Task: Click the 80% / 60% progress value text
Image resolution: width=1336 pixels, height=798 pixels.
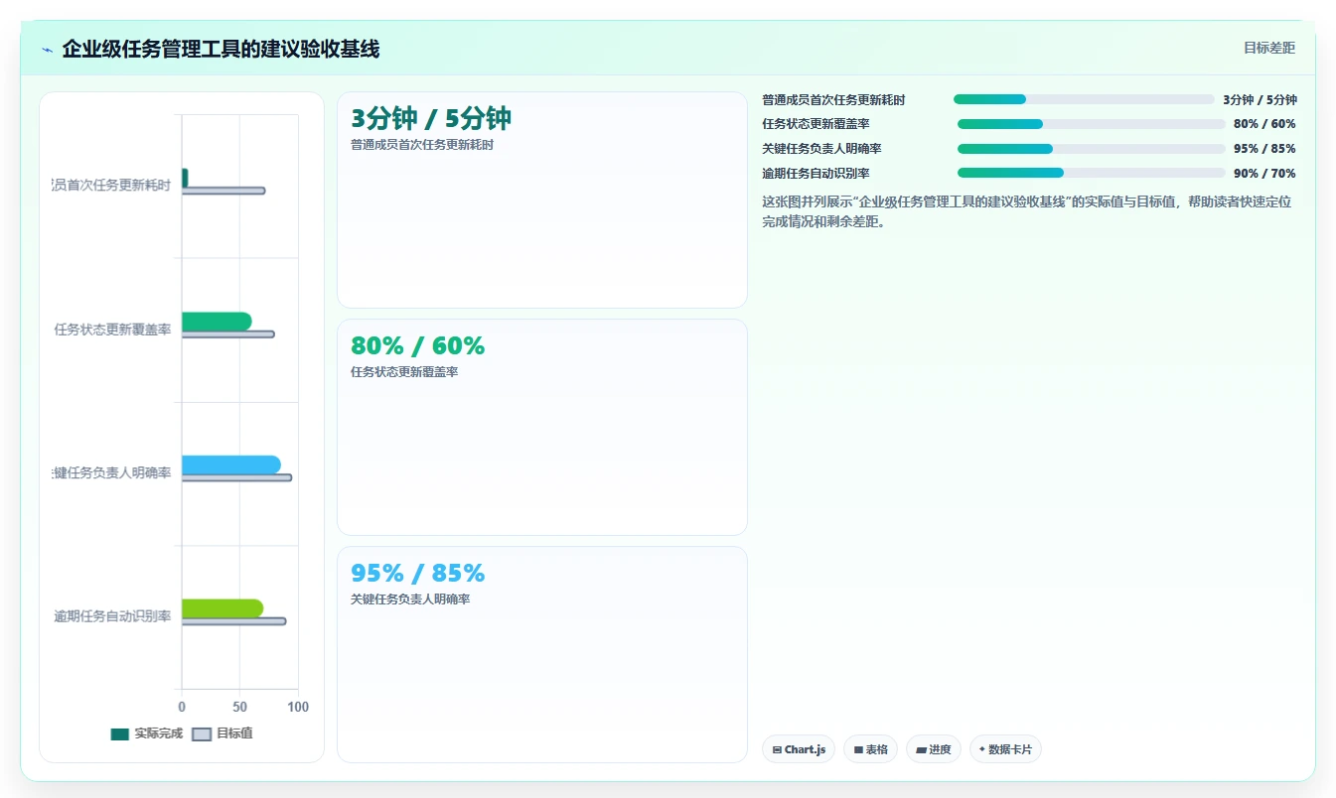Action: point(1264,124)
